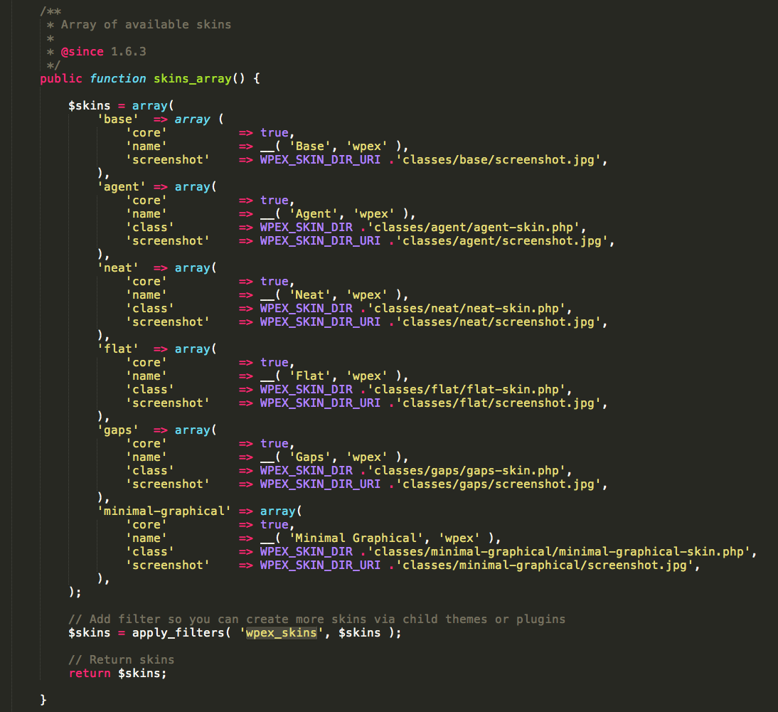Click the 'base' array key

click(118, 119)
